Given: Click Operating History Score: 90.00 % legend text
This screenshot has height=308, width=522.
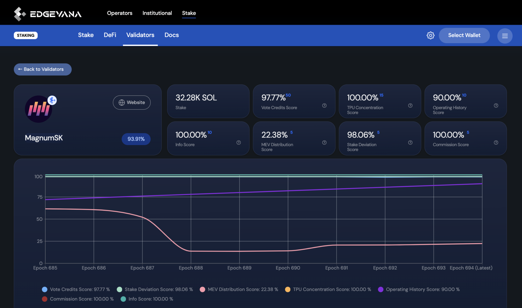Looking at the screenshot, I should (x=423, y=289).
